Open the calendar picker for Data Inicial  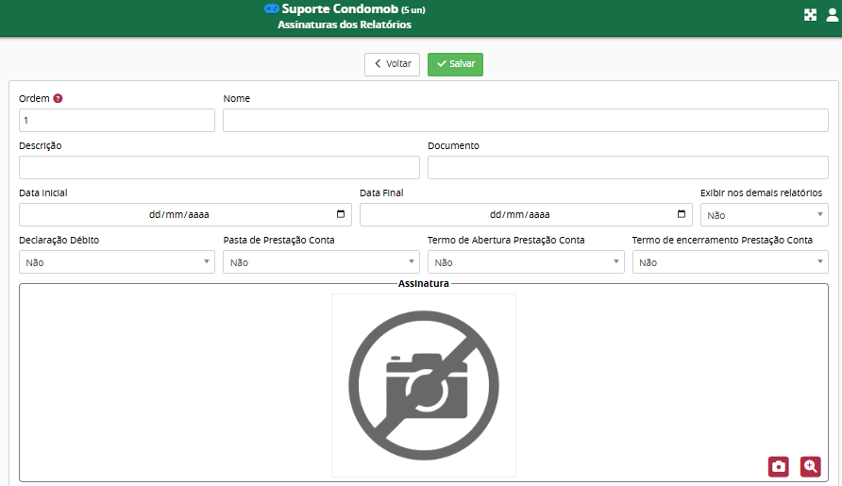340,214
